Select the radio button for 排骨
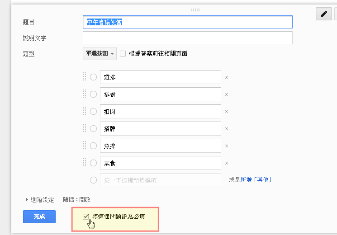The height and width of the screenshot is (235, 337). [x=93, y=94]
